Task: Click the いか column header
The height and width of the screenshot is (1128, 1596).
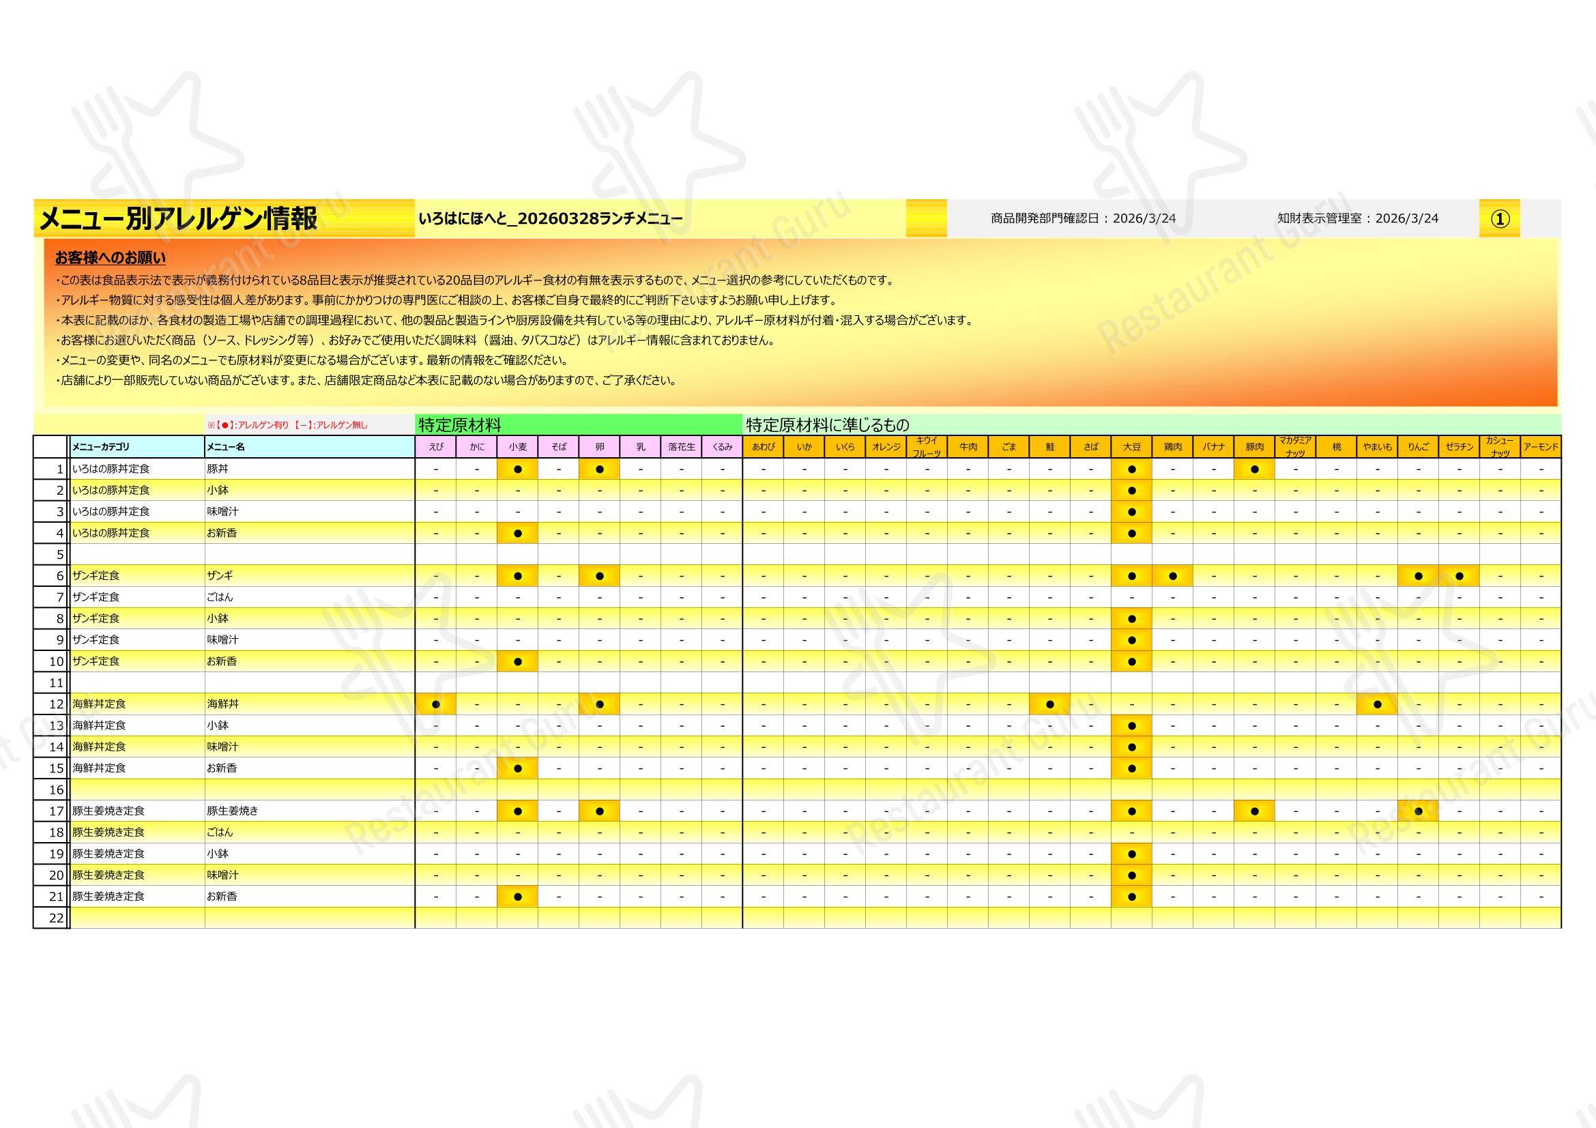Action: [x=804, y=447]
